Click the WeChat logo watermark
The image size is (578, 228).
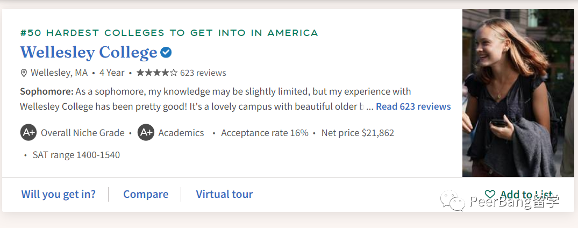453,201
